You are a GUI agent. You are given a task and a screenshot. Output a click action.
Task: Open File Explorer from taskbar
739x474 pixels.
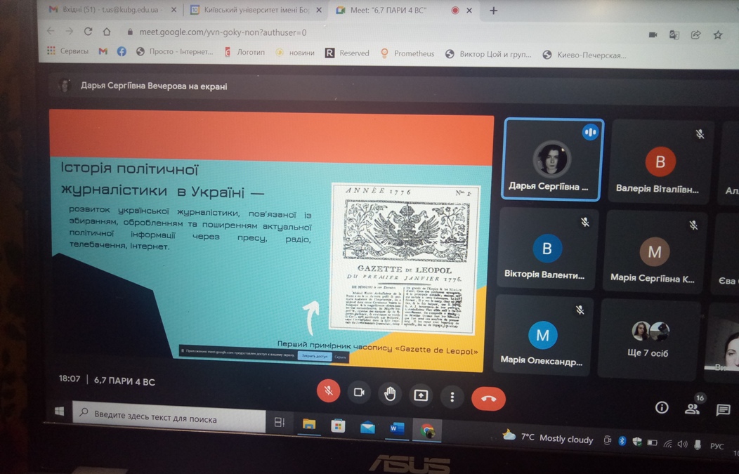(308, 425)
